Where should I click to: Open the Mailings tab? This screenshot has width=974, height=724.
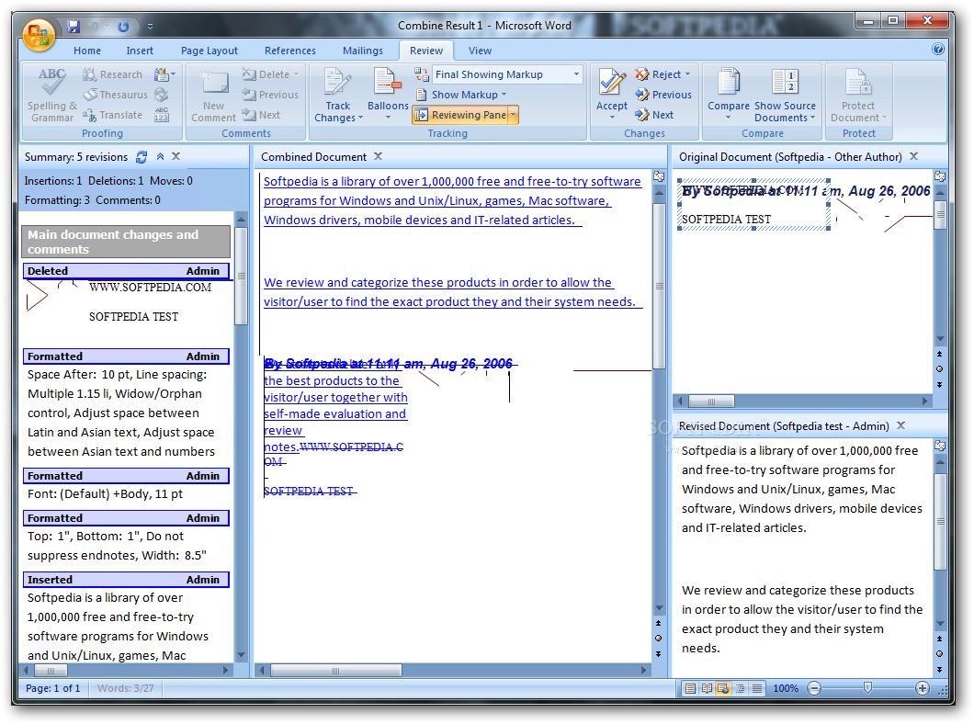click(x=363, y=51)
